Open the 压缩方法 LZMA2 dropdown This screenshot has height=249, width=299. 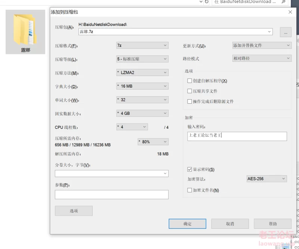[x=142, y=73]
